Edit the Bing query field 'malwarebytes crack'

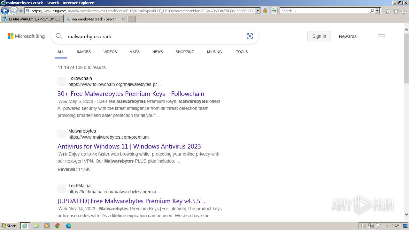point(153,36)
